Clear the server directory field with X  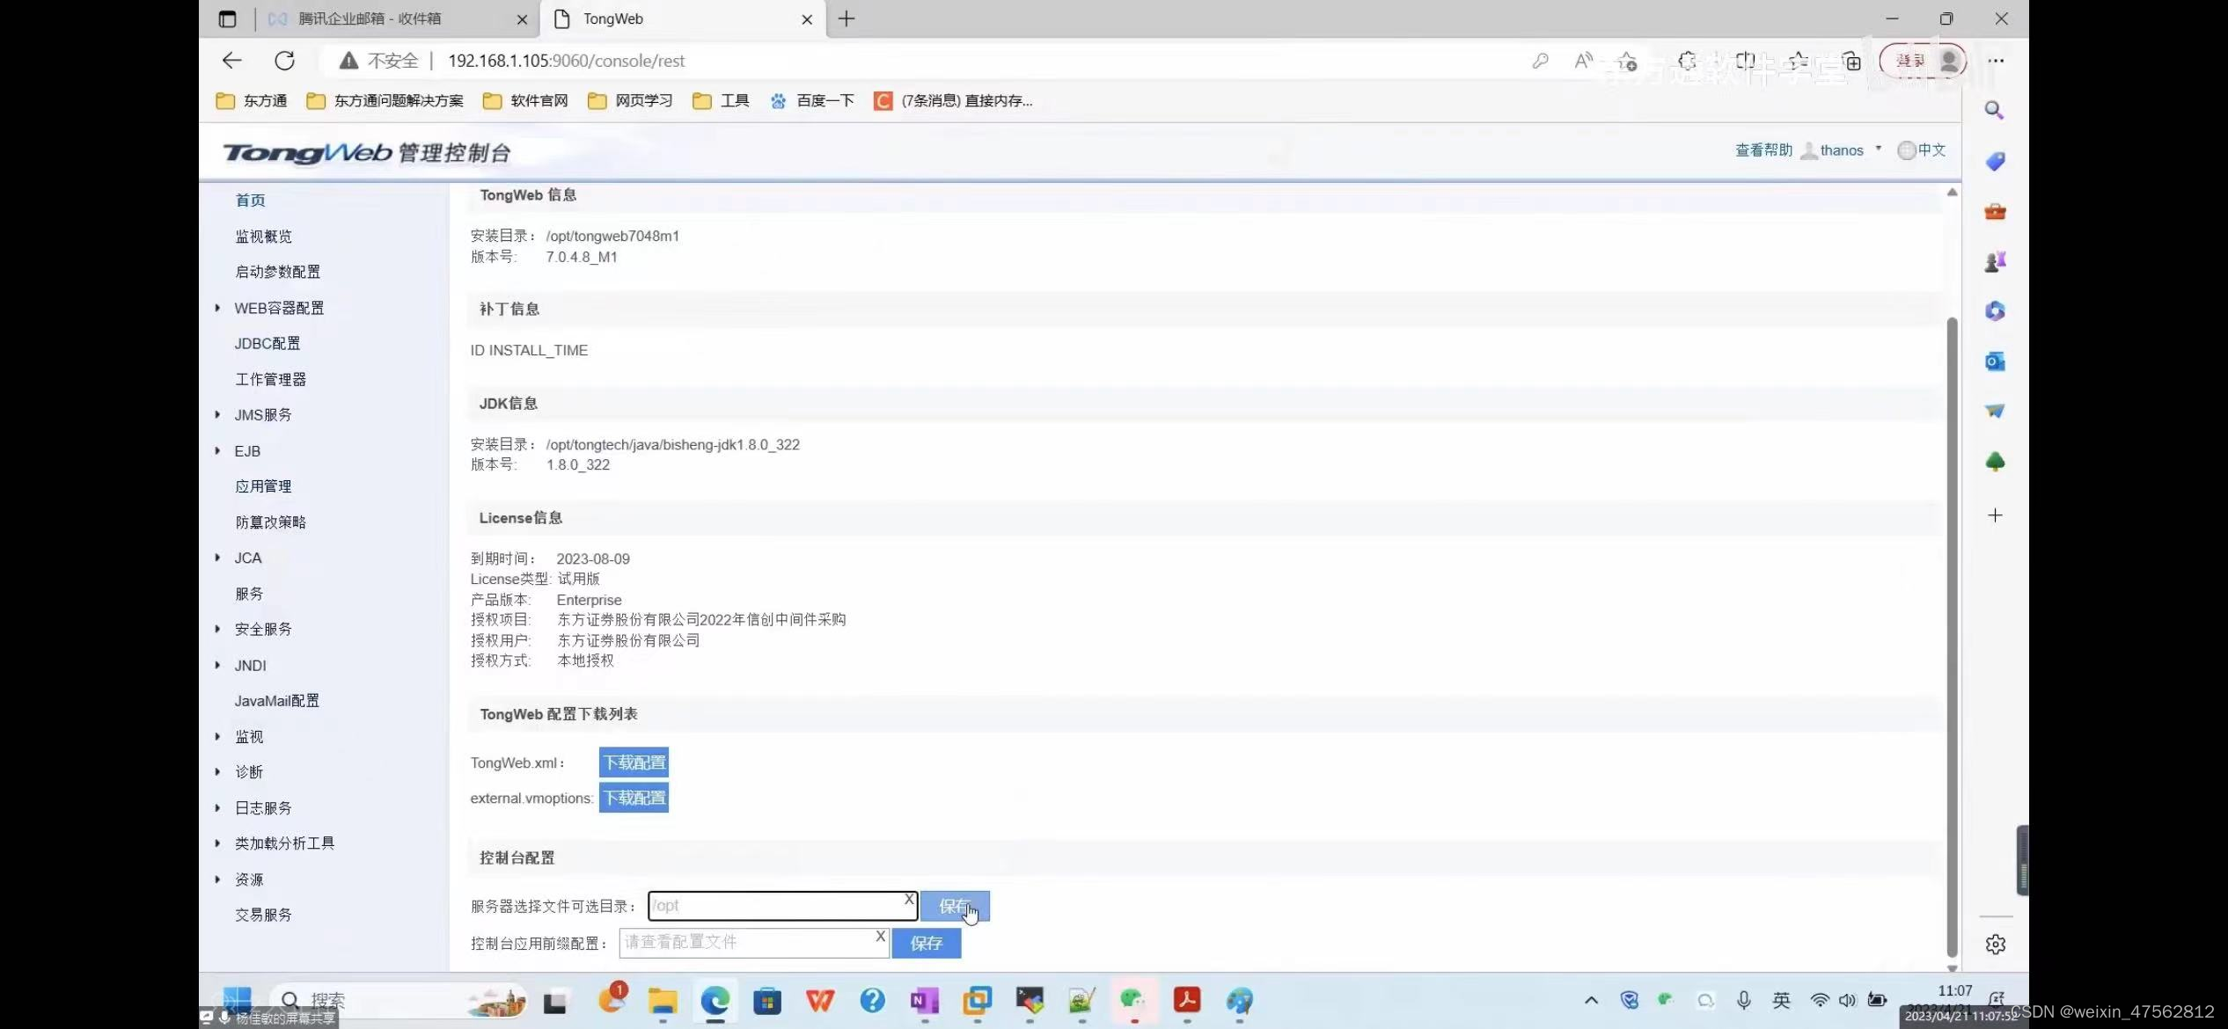[x=909, y=899]
